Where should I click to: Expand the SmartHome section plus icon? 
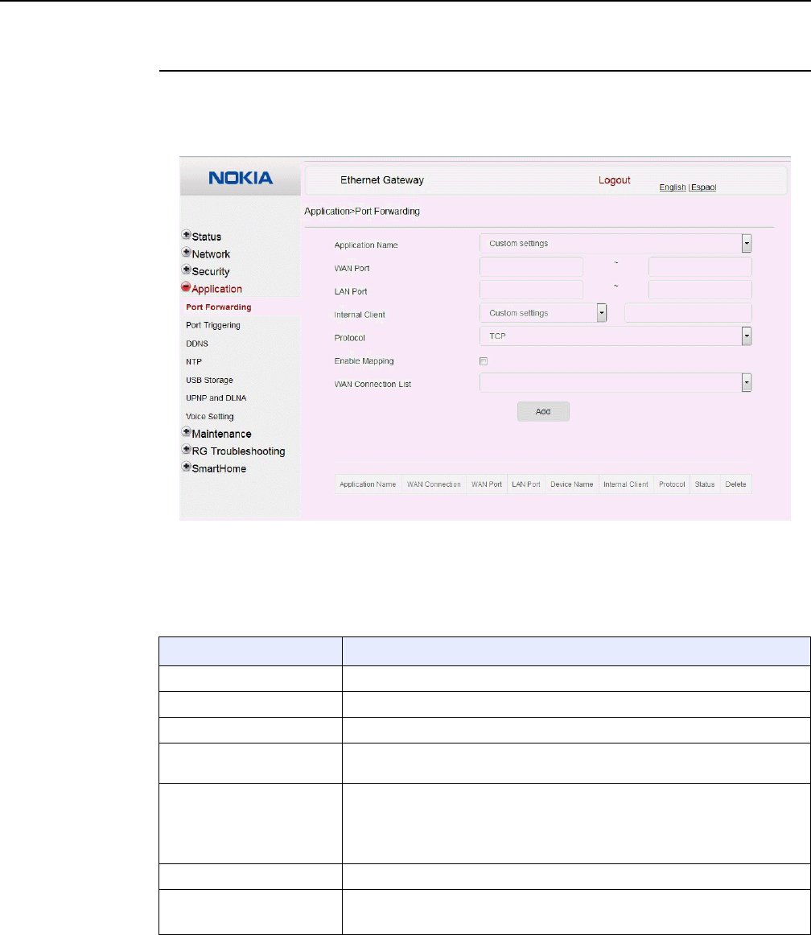[x=186, y=467]
